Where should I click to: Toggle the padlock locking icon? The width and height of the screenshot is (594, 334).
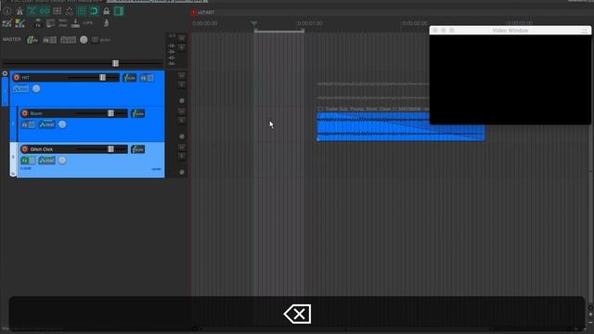pos(107,11)
